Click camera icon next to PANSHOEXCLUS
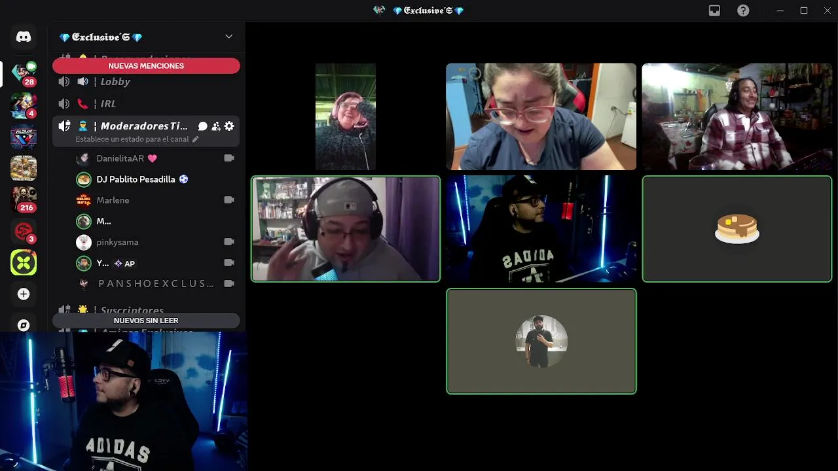Screen dimensions: 838x471 click(x=229, y=284)
